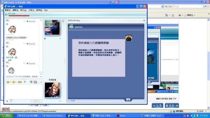The image size is (210, 118).
Task: Click the browser Print icon
Action: point(180,15)
